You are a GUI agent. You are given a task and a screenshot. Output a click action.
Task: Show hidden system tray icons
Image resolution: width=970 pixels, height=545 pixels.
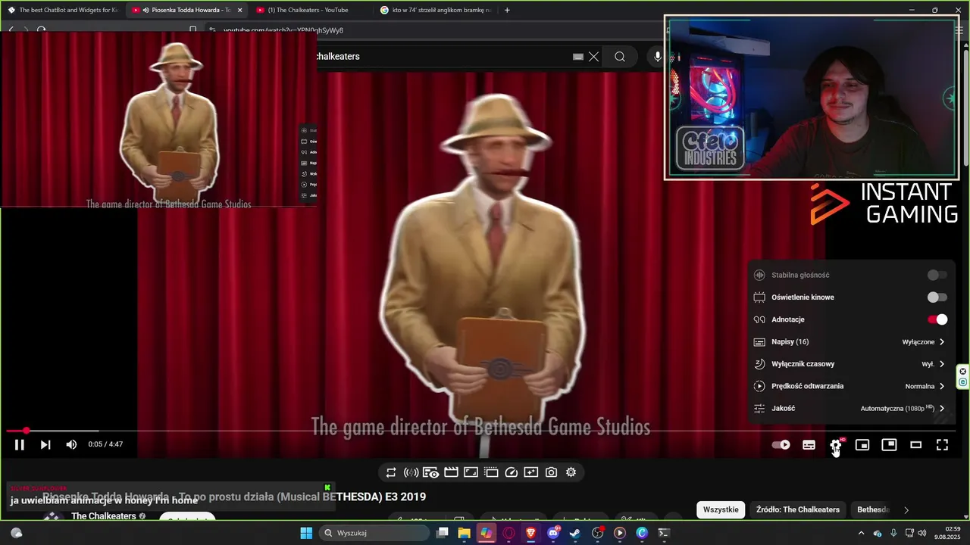pos(861,533)
